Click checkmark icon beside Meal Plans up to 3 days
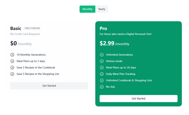Screen dimensions: 189x115 click(12, 61)
